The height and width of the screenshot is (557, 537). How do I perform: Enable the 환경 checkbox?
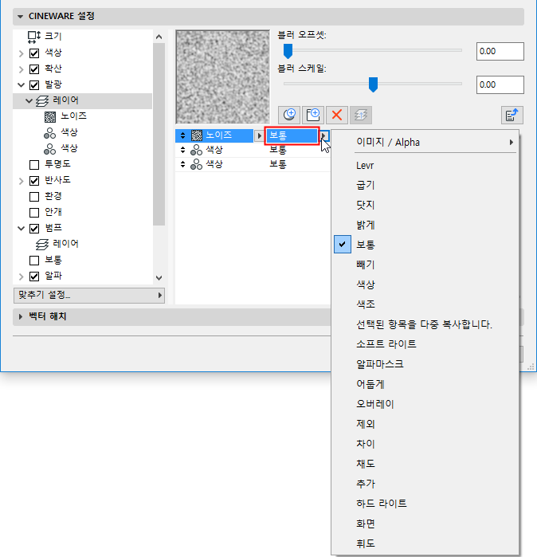[34, 197]
